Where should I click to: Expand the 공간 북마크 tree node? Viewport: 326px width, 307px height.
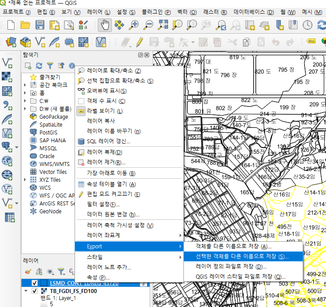tap(25, 85)
